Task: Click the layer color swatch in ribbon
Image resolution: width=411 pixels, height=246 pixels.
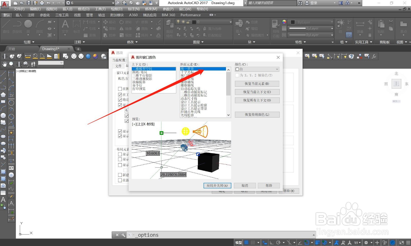Action: [194, 22]
